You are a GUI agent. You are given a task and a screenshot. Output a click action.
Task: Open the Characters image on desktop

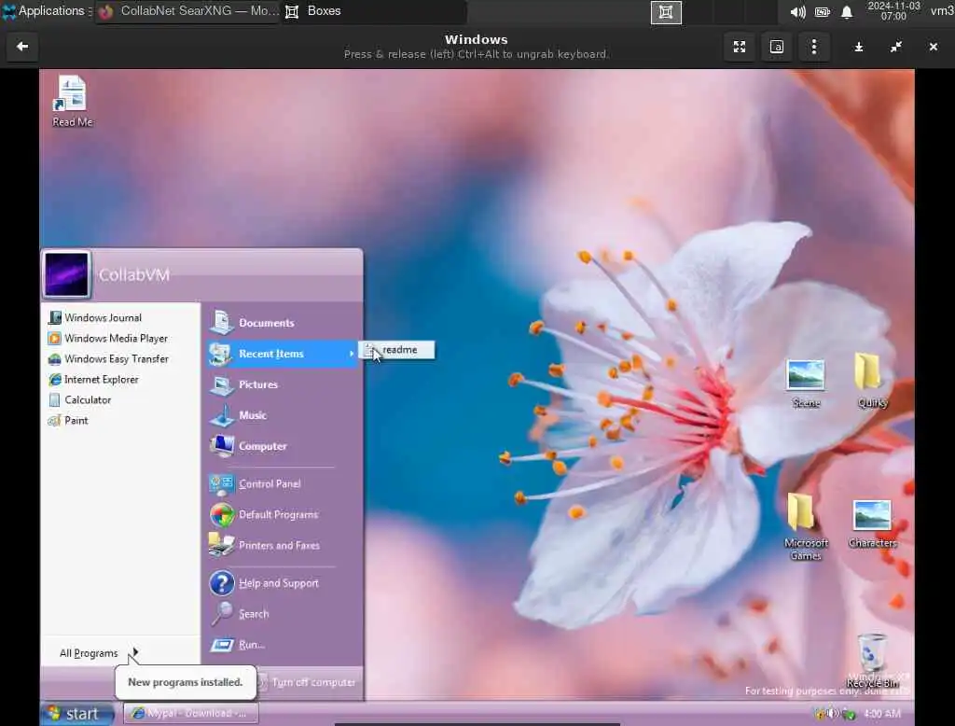coord(872,524)
